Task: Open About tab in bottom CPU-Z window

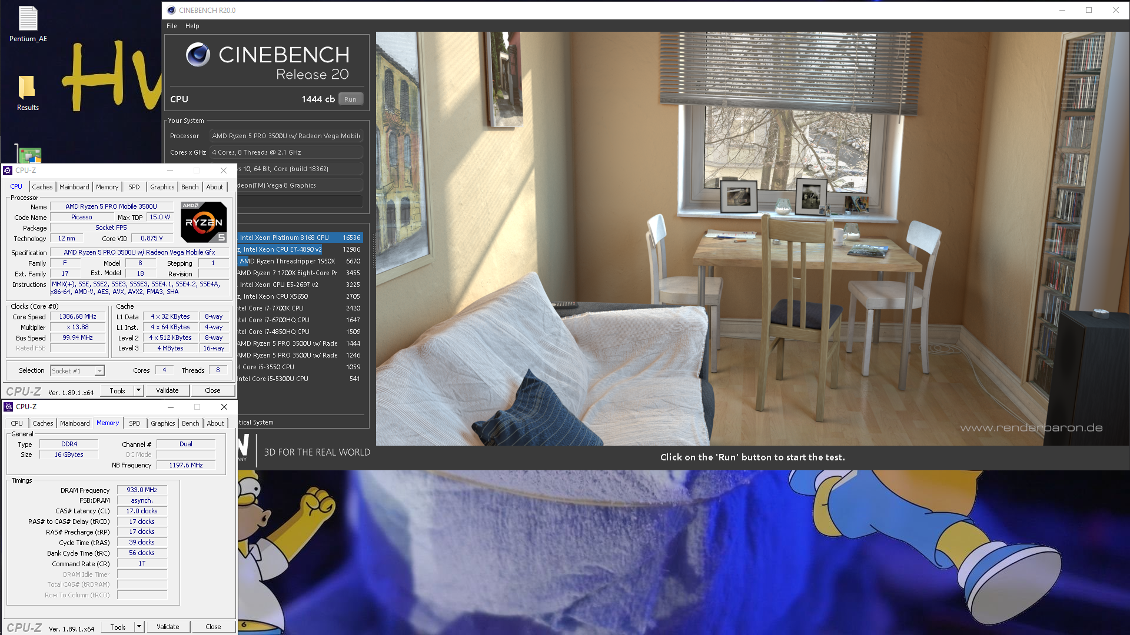Action: pyautogui.click(x=215, y=423)
